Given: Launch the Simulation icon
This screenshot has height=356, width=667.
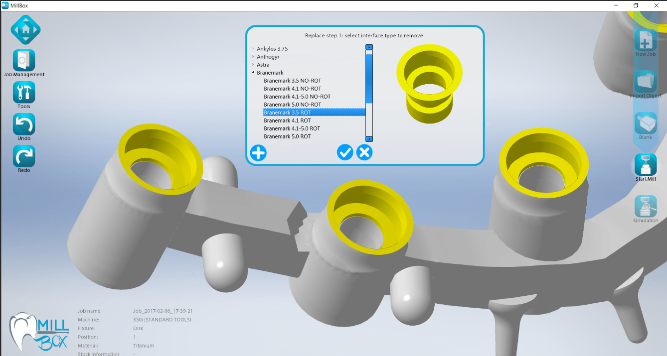Looking at the screenshot, I should click(646, 206).
